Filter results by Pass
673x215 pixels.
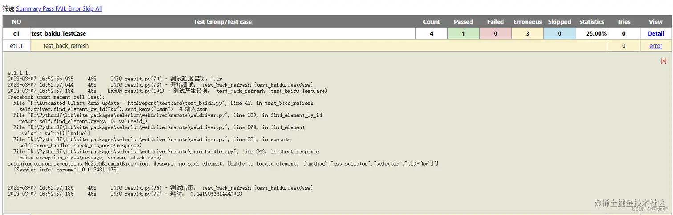(x=48, y=8)
